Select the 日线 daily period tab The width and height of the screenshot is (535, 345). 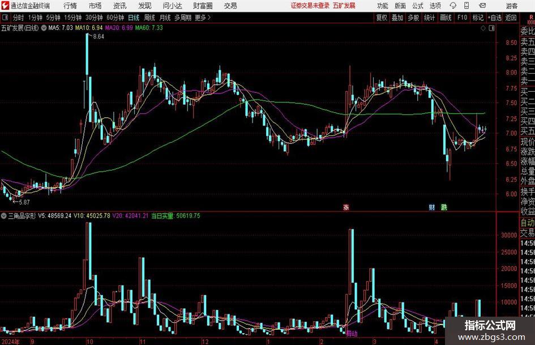(x=134, y=18)
